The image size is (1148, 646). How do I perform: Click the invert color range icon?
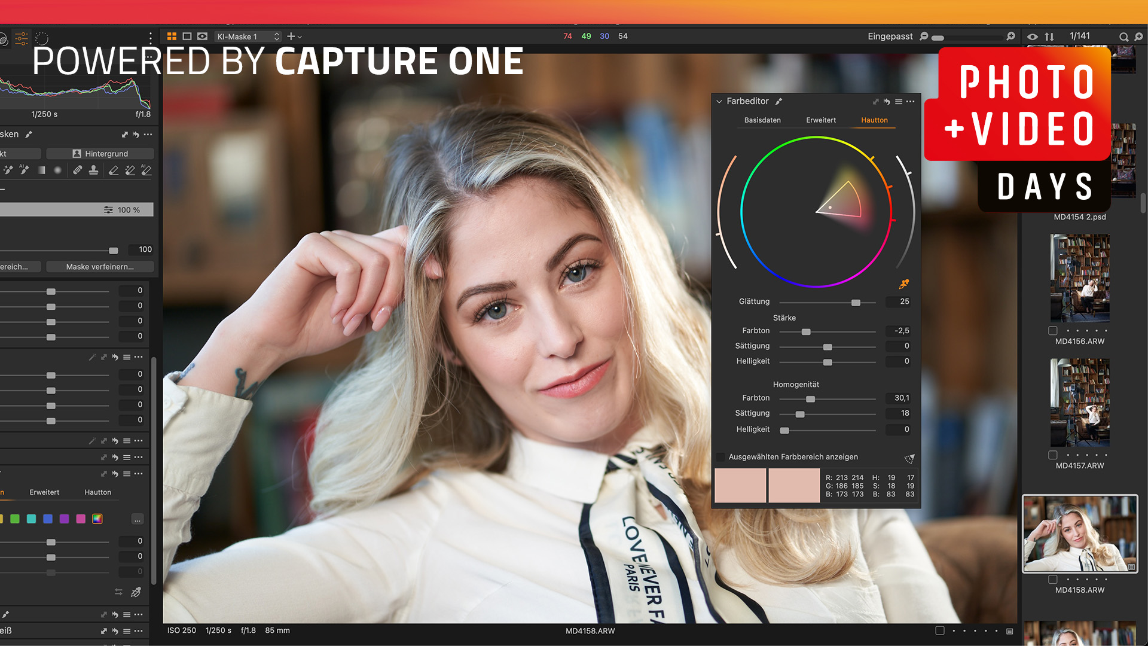909,459
